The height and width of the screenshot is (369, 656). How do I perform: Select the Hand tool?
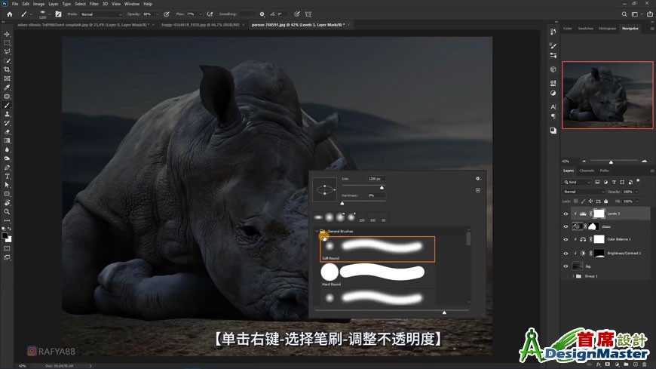7,203
